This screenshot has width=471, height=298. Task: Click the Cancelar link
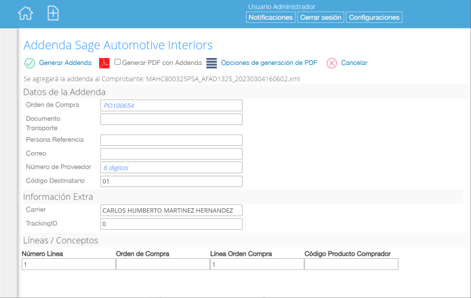[x=354, y=63]
